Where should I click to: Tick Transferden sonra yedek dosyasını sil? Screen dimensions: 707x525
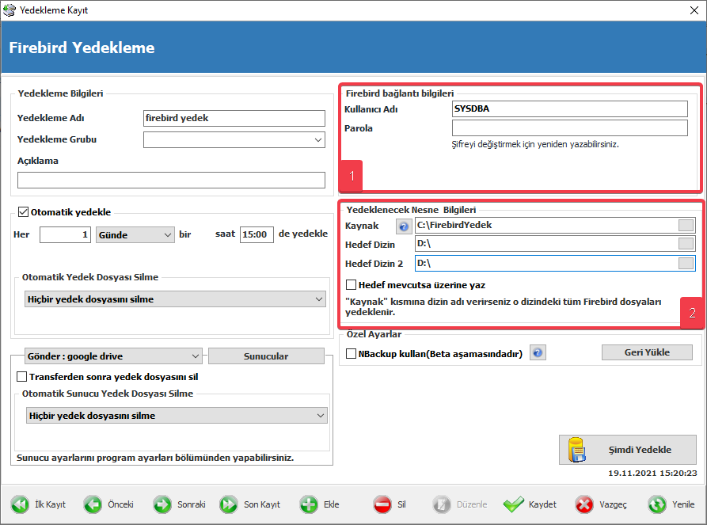pyautogui.click(x=21, y=377)
